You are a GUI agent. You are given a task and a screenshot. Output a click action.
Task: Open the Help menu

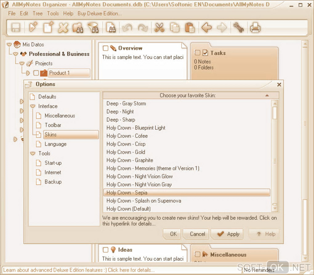68,14
